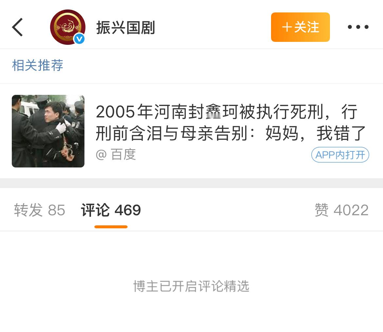Follow the account with +关注 button
This screenshot has width=383, height=332.
(301, 27)
